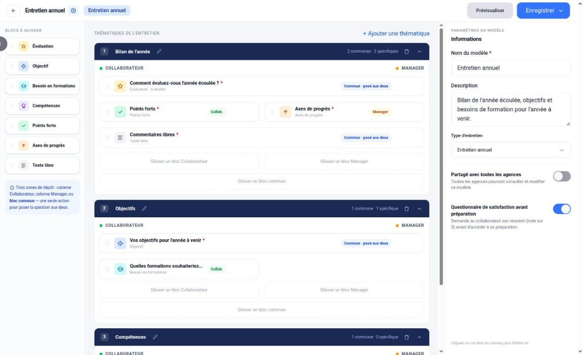
Task: Disable Questionnaire de satisfaction avant préparation switch
Action: click(x=562, y=209)
